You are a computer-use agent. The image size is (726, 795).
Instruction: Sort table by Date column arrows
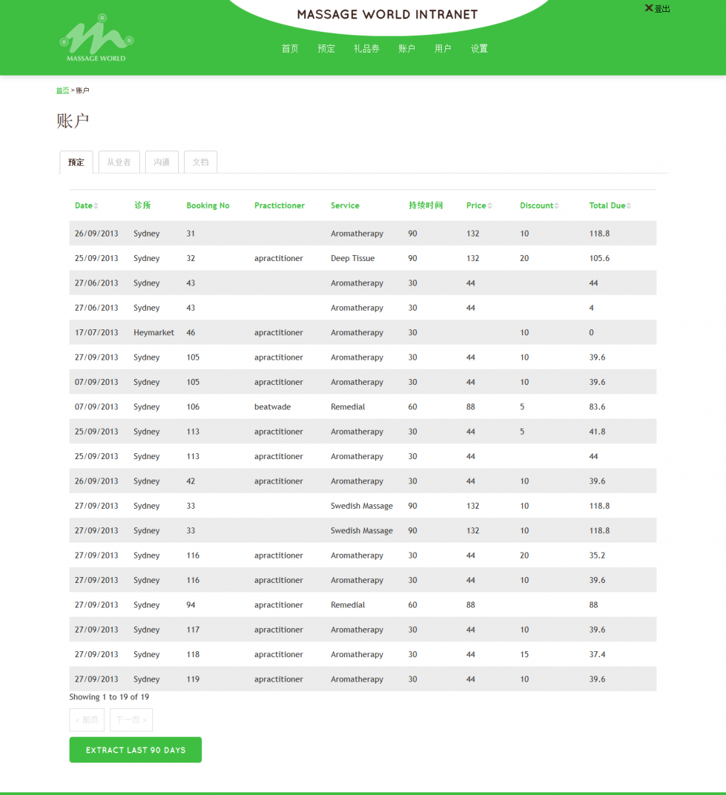click(96, 206)
